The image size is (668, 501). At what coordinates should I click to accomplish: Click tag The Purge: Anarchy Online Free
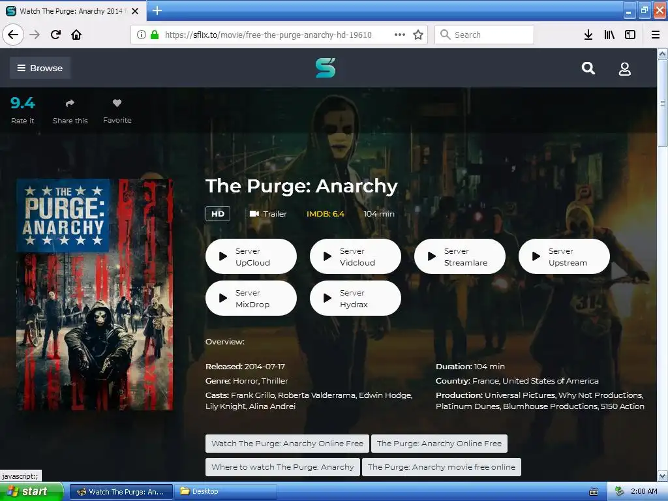click(x=439, y=444)
